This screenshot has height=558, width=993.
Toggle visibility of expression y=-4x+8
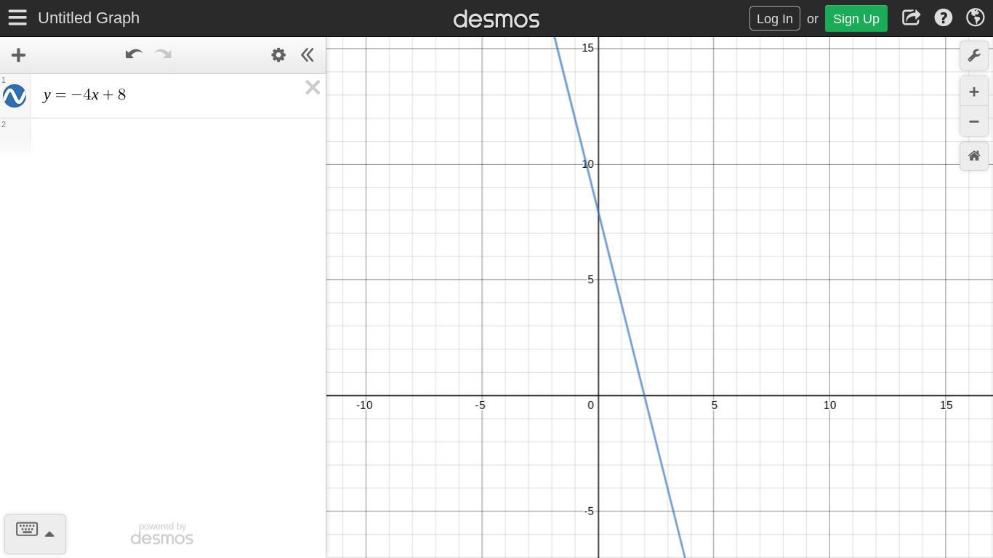pos(15,95)
